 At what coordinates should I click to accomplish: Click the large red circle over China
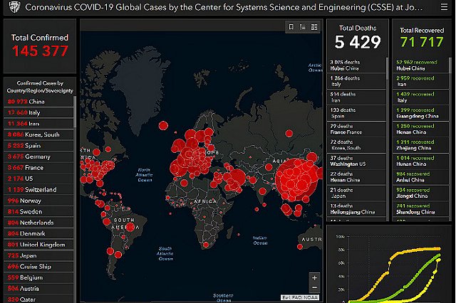click(296, 176)
